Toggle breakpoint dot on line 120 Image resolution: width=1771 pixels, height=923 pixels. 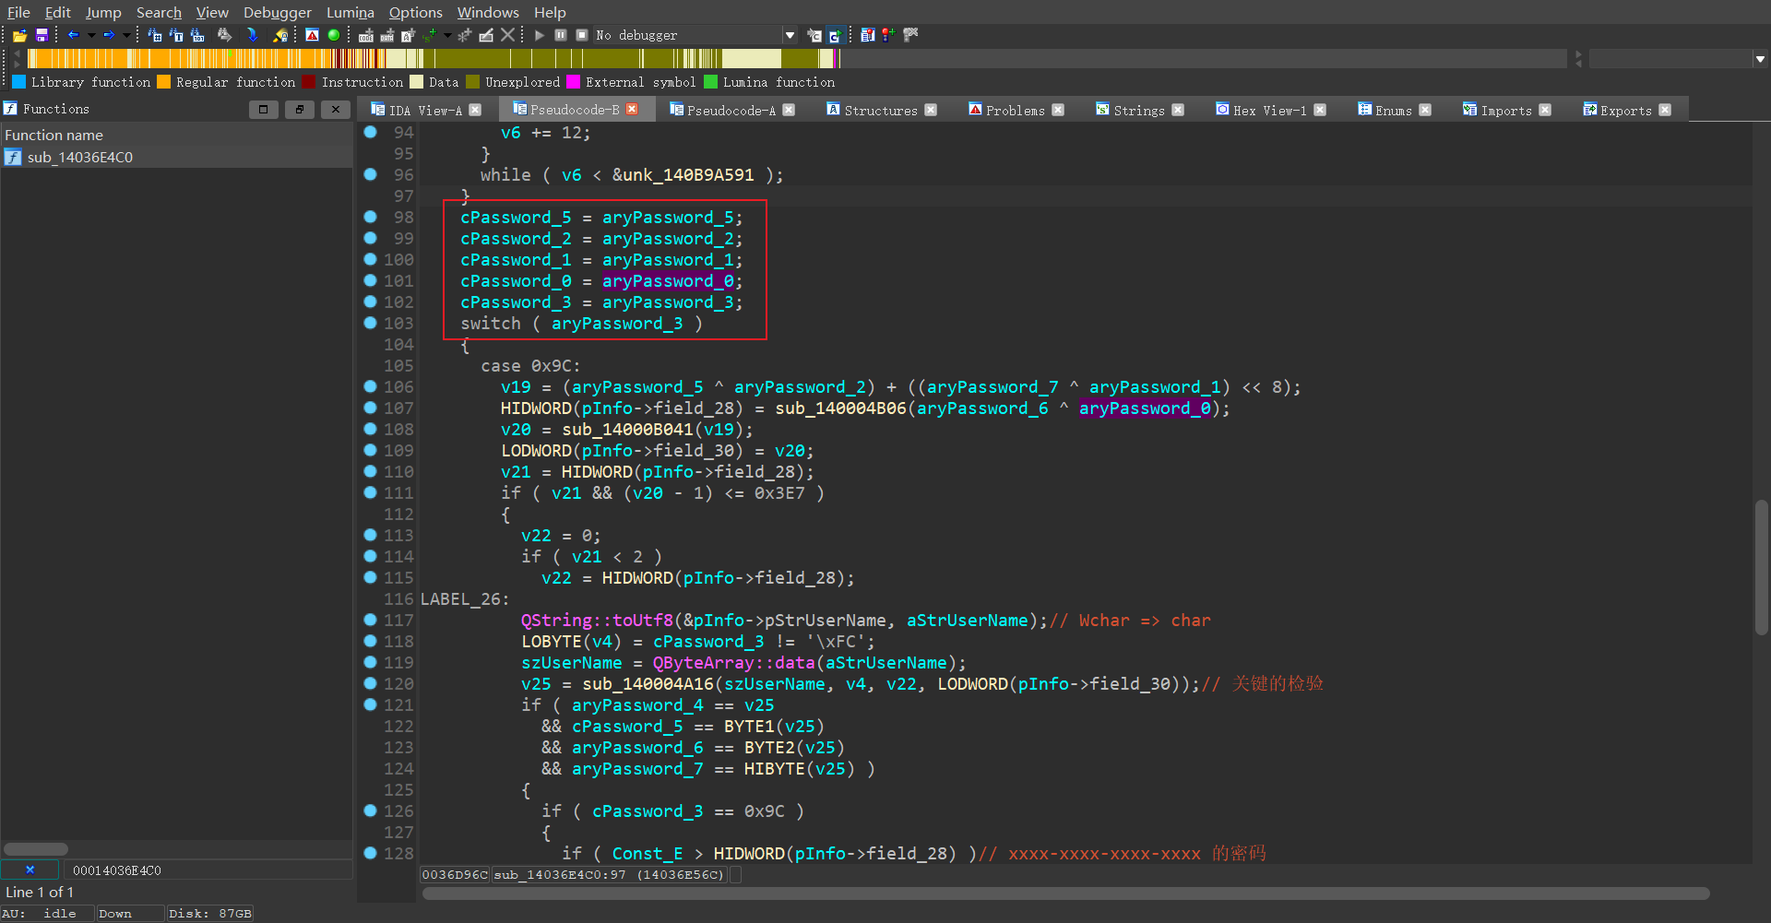(x=370, y=684)
